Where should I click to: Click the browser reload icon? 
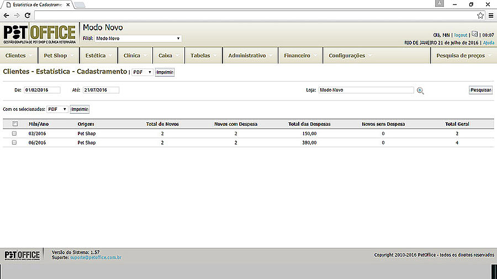coord(27,15)
